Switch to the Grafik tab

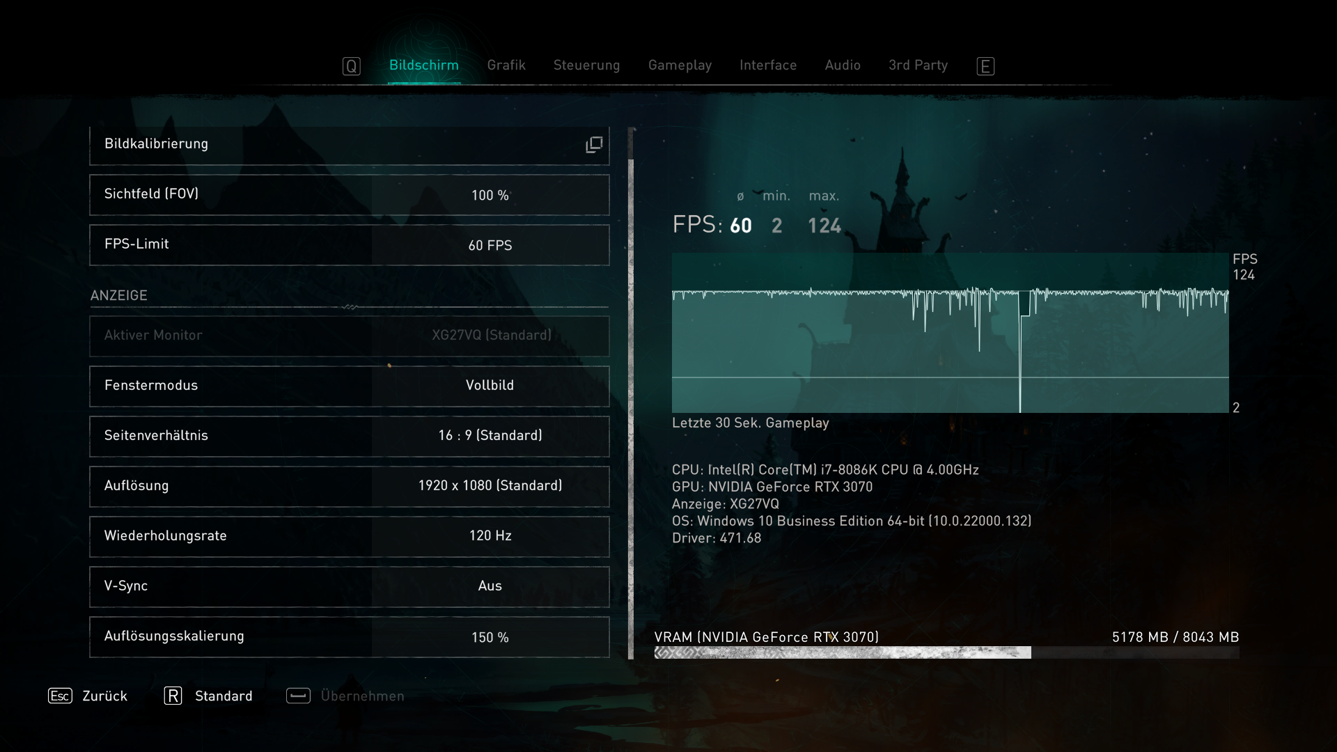(507, 65)
